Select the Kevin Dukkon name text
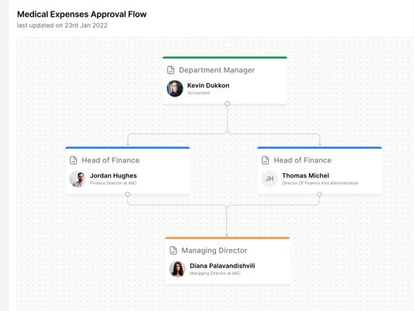Image resolution: width=414 pixels, height=311 pixels. pos(208,86)
